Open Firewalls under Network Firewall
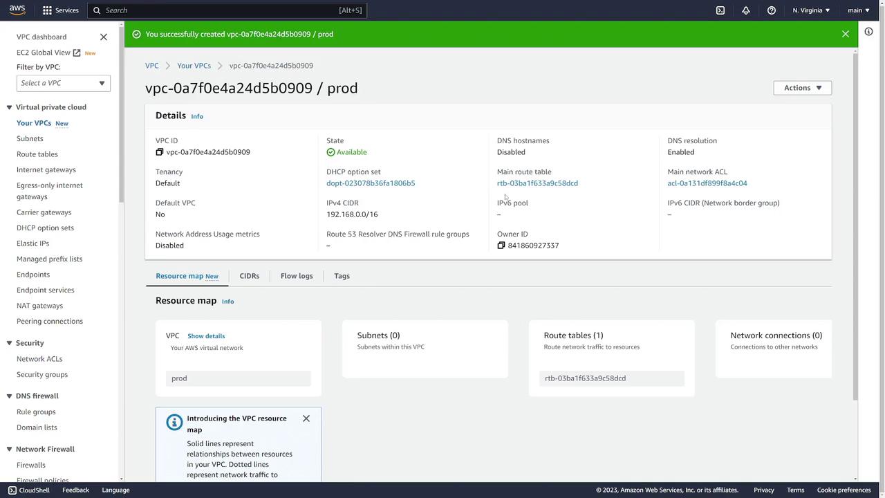The image size is (885, 498). tap(31, 465)
